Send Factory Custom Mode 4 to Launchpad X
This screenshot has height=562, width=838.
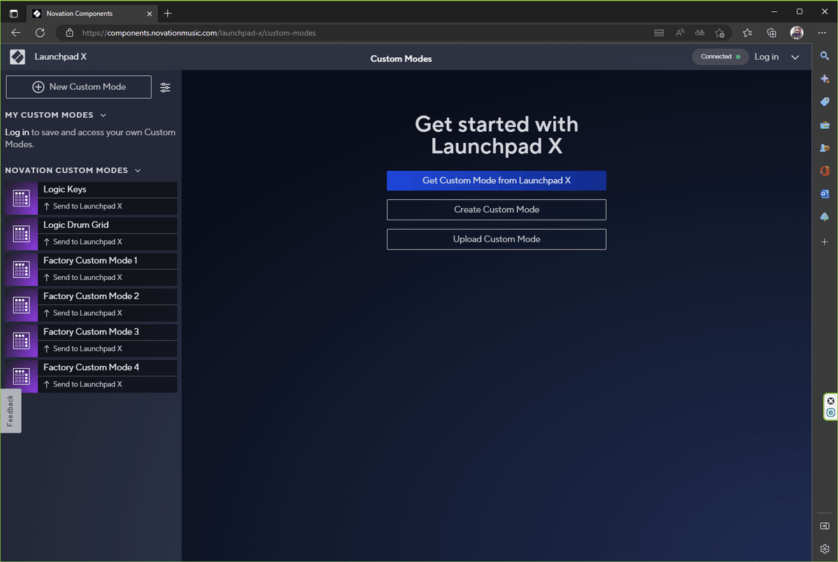pyautogui.click(x=107, y=384)
